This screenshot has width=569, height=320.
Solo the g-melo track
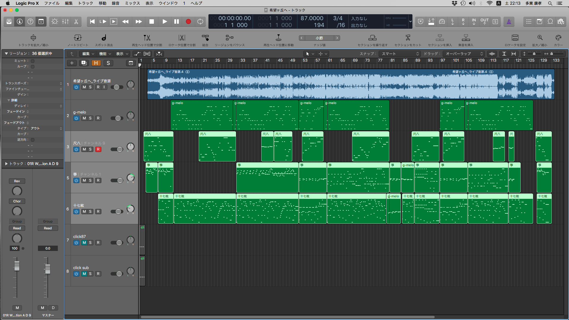coord(90,118)
